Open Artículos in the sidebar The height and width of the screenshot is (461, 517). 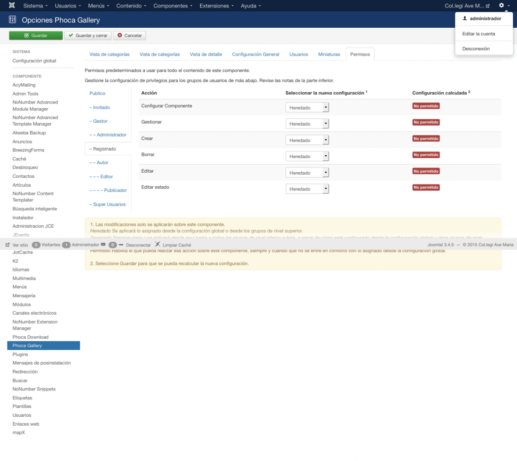(x=22, y=185)
